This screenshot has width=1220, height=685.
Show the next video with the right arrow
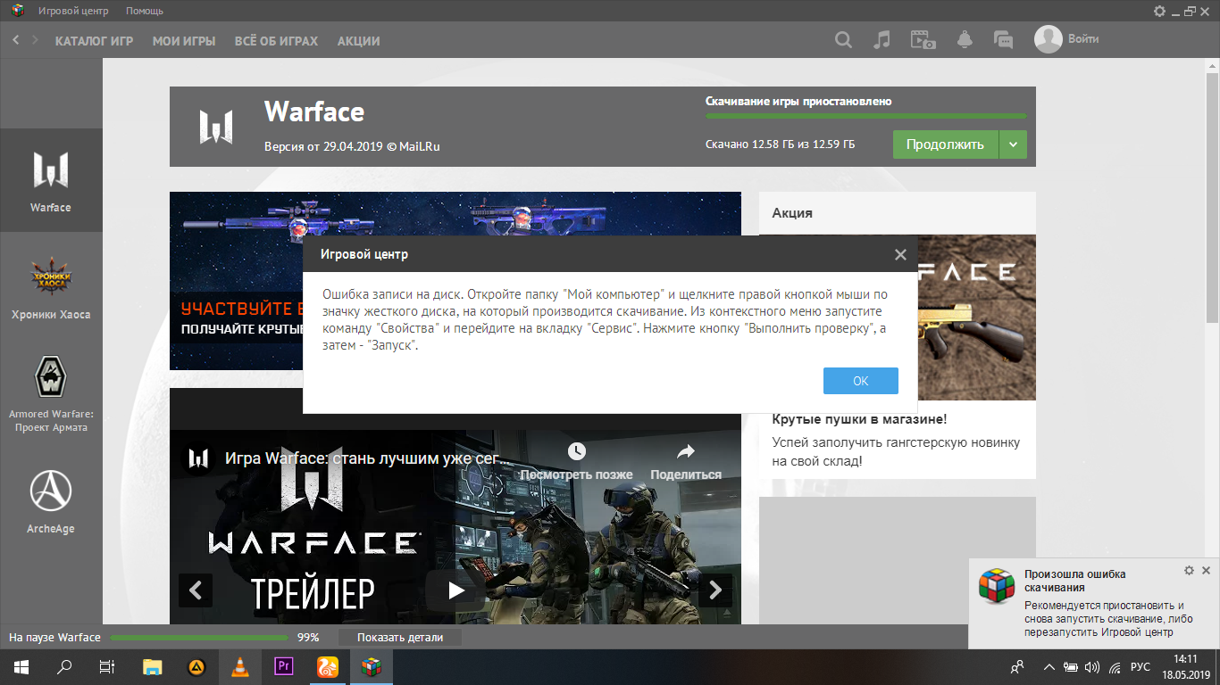pos(714,590)
